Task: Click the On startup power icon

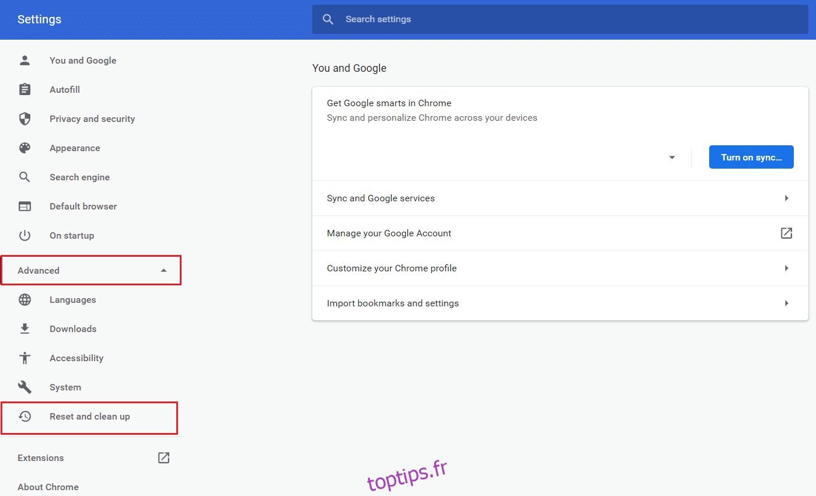Action: [x=25, y=235]
